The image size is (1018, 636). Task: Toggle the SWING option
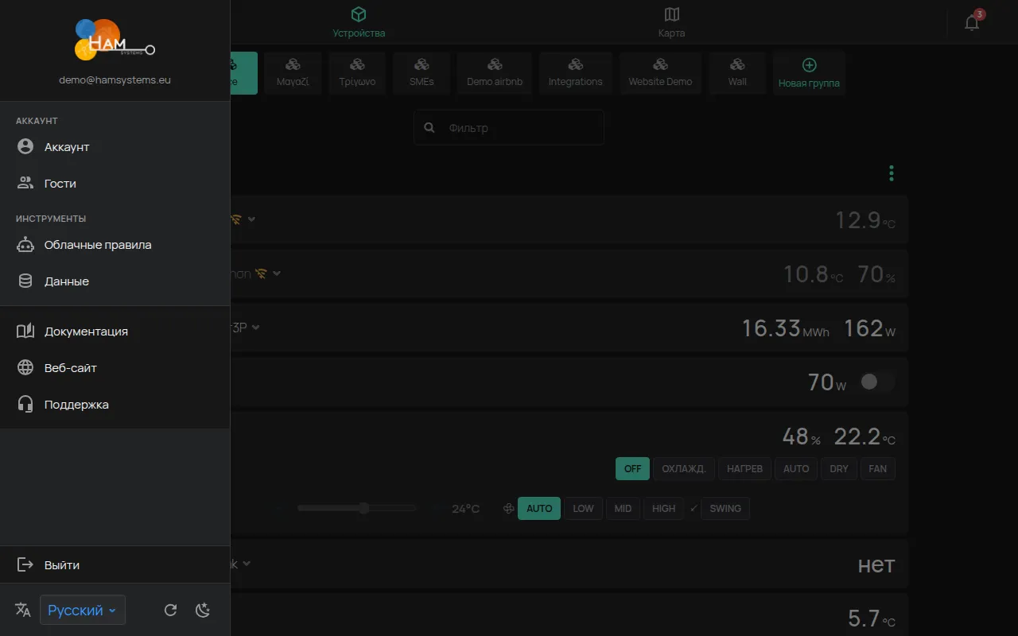[x=725, y=508]
